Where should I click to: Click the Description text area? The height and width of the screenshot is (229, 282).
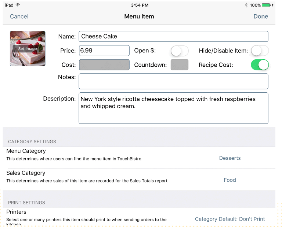173,108
